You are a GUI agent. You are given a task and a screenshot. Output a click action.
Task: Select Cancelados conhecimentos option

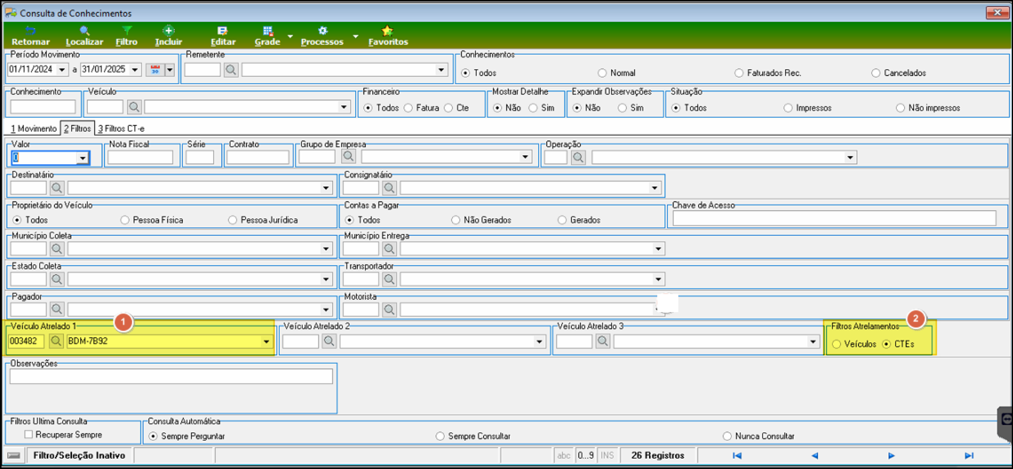876,73
